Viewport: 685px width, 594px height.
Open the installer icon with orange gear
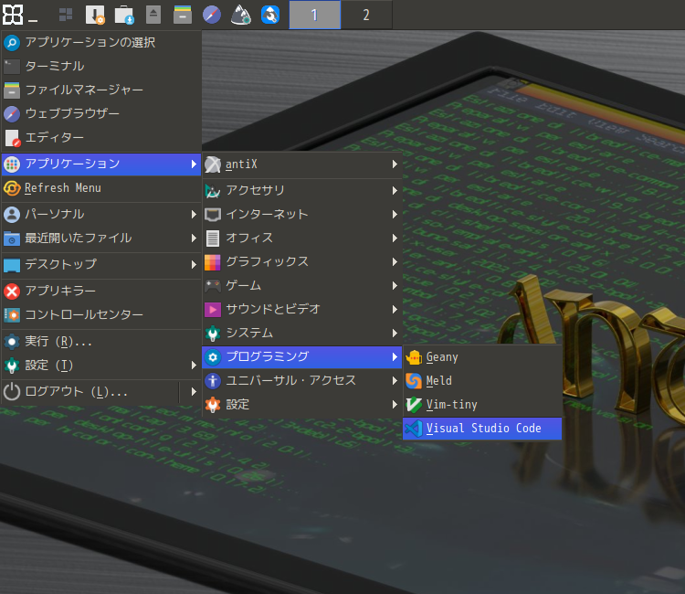95,15
